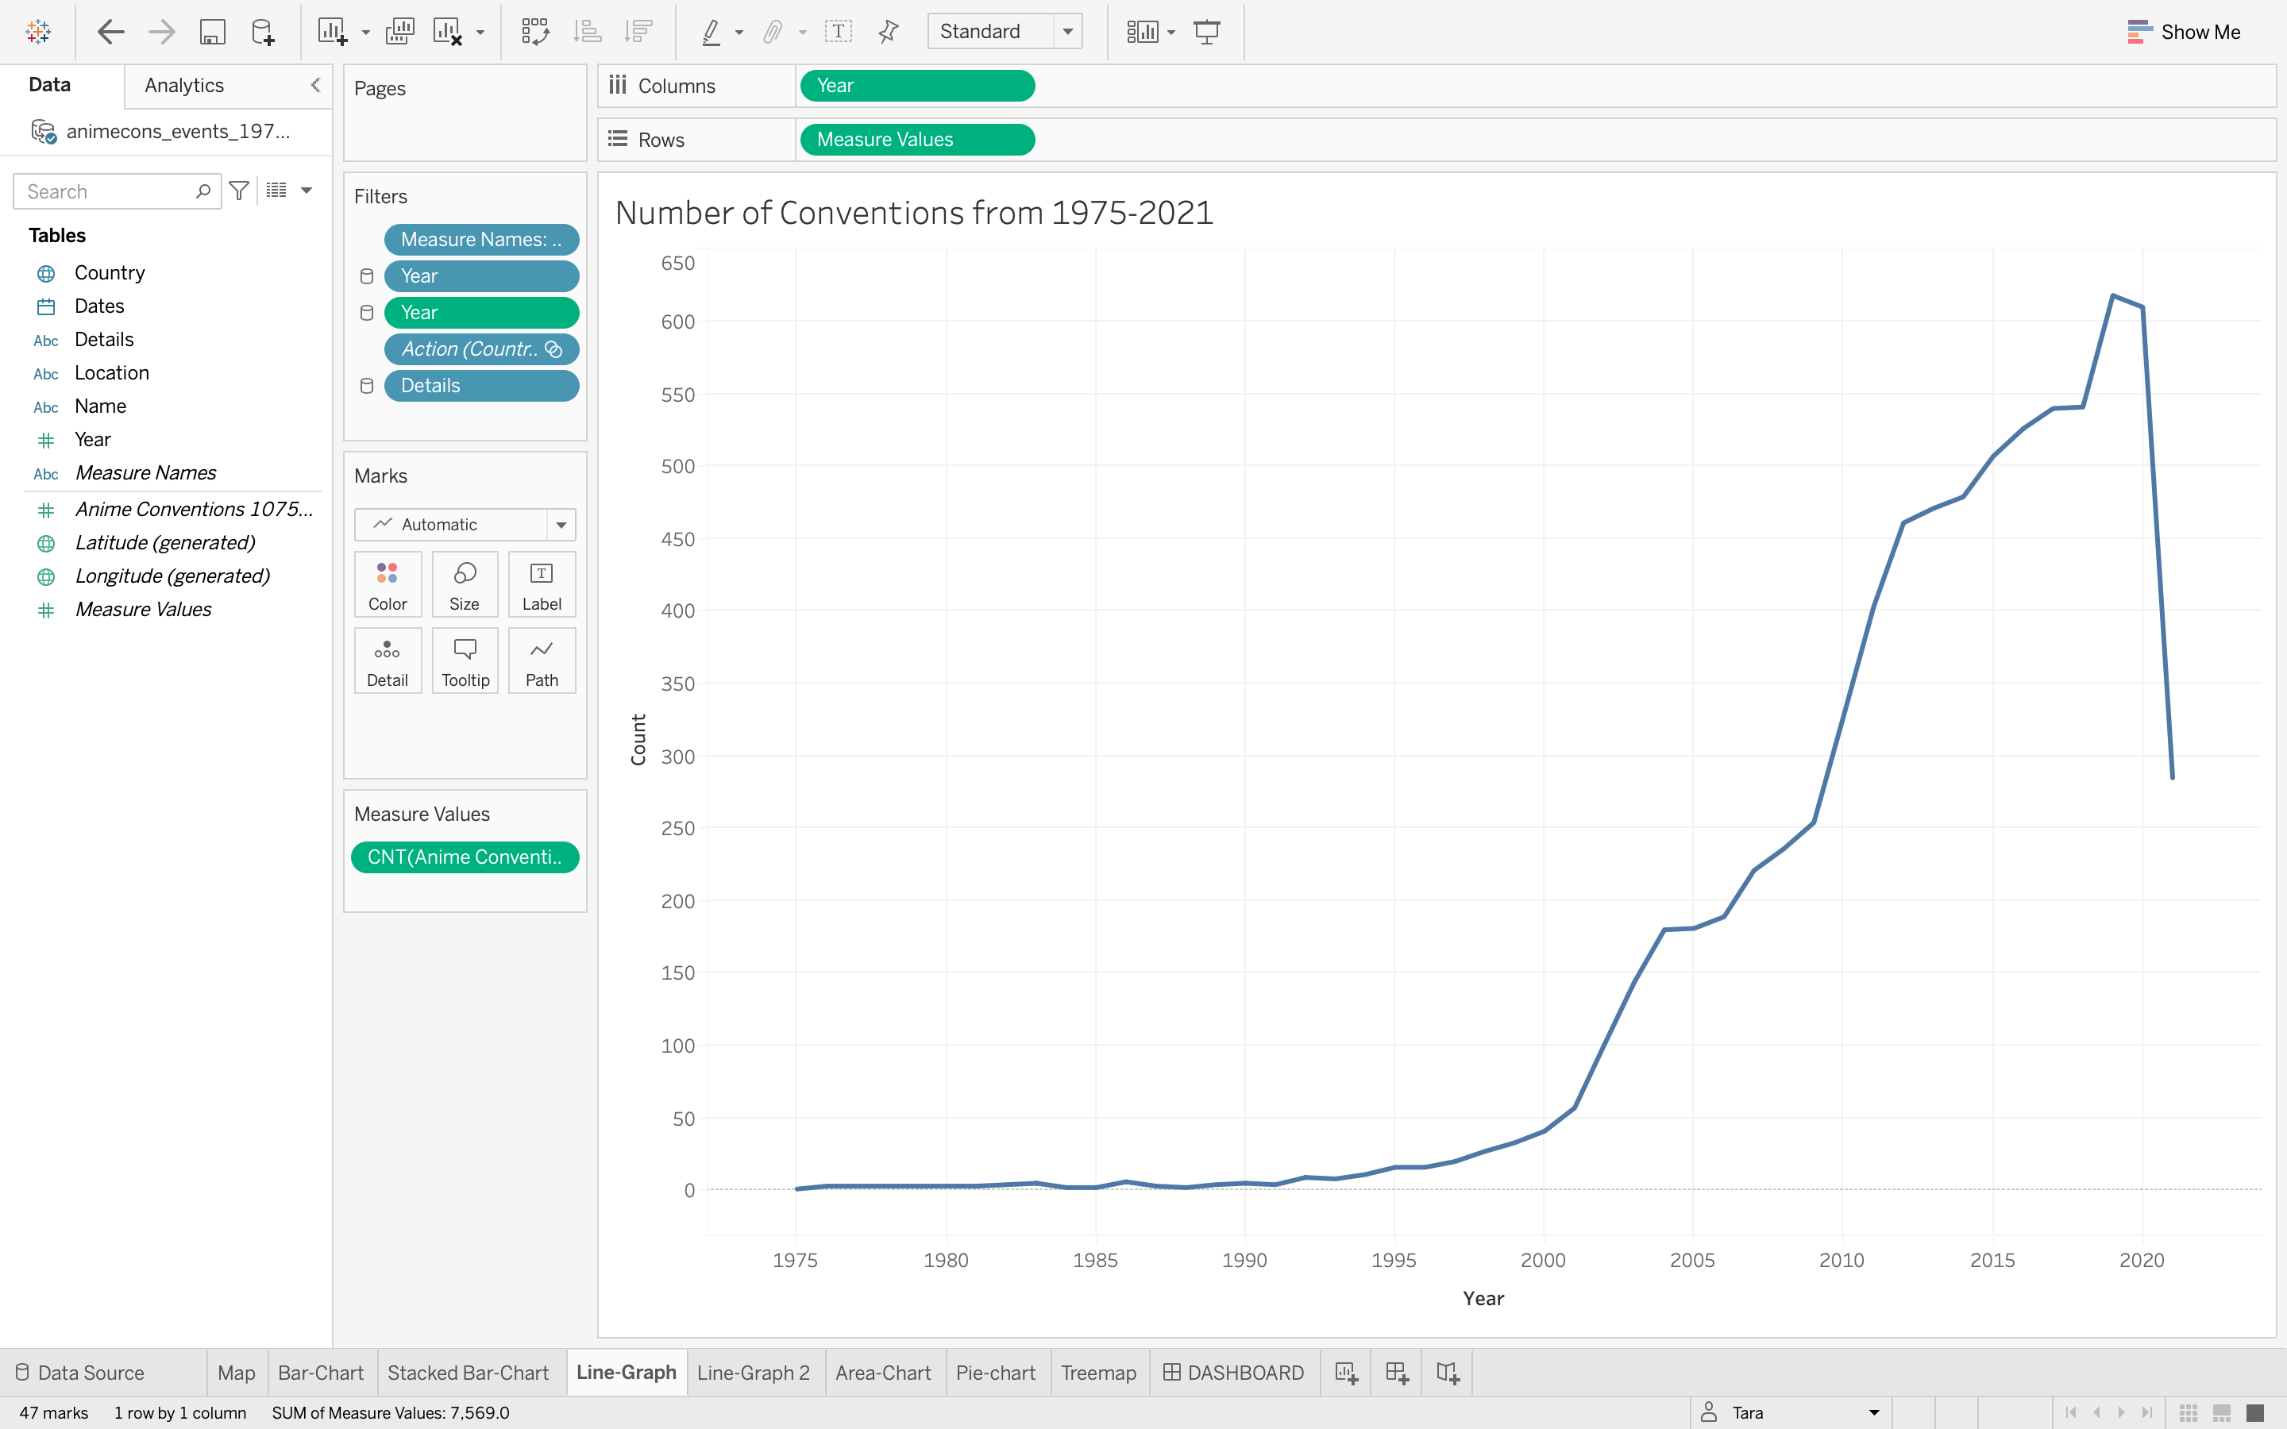Screen dimensions: 2287x1429
Task: Click the New Data Source icon
Action: click(x=263, y=31)
